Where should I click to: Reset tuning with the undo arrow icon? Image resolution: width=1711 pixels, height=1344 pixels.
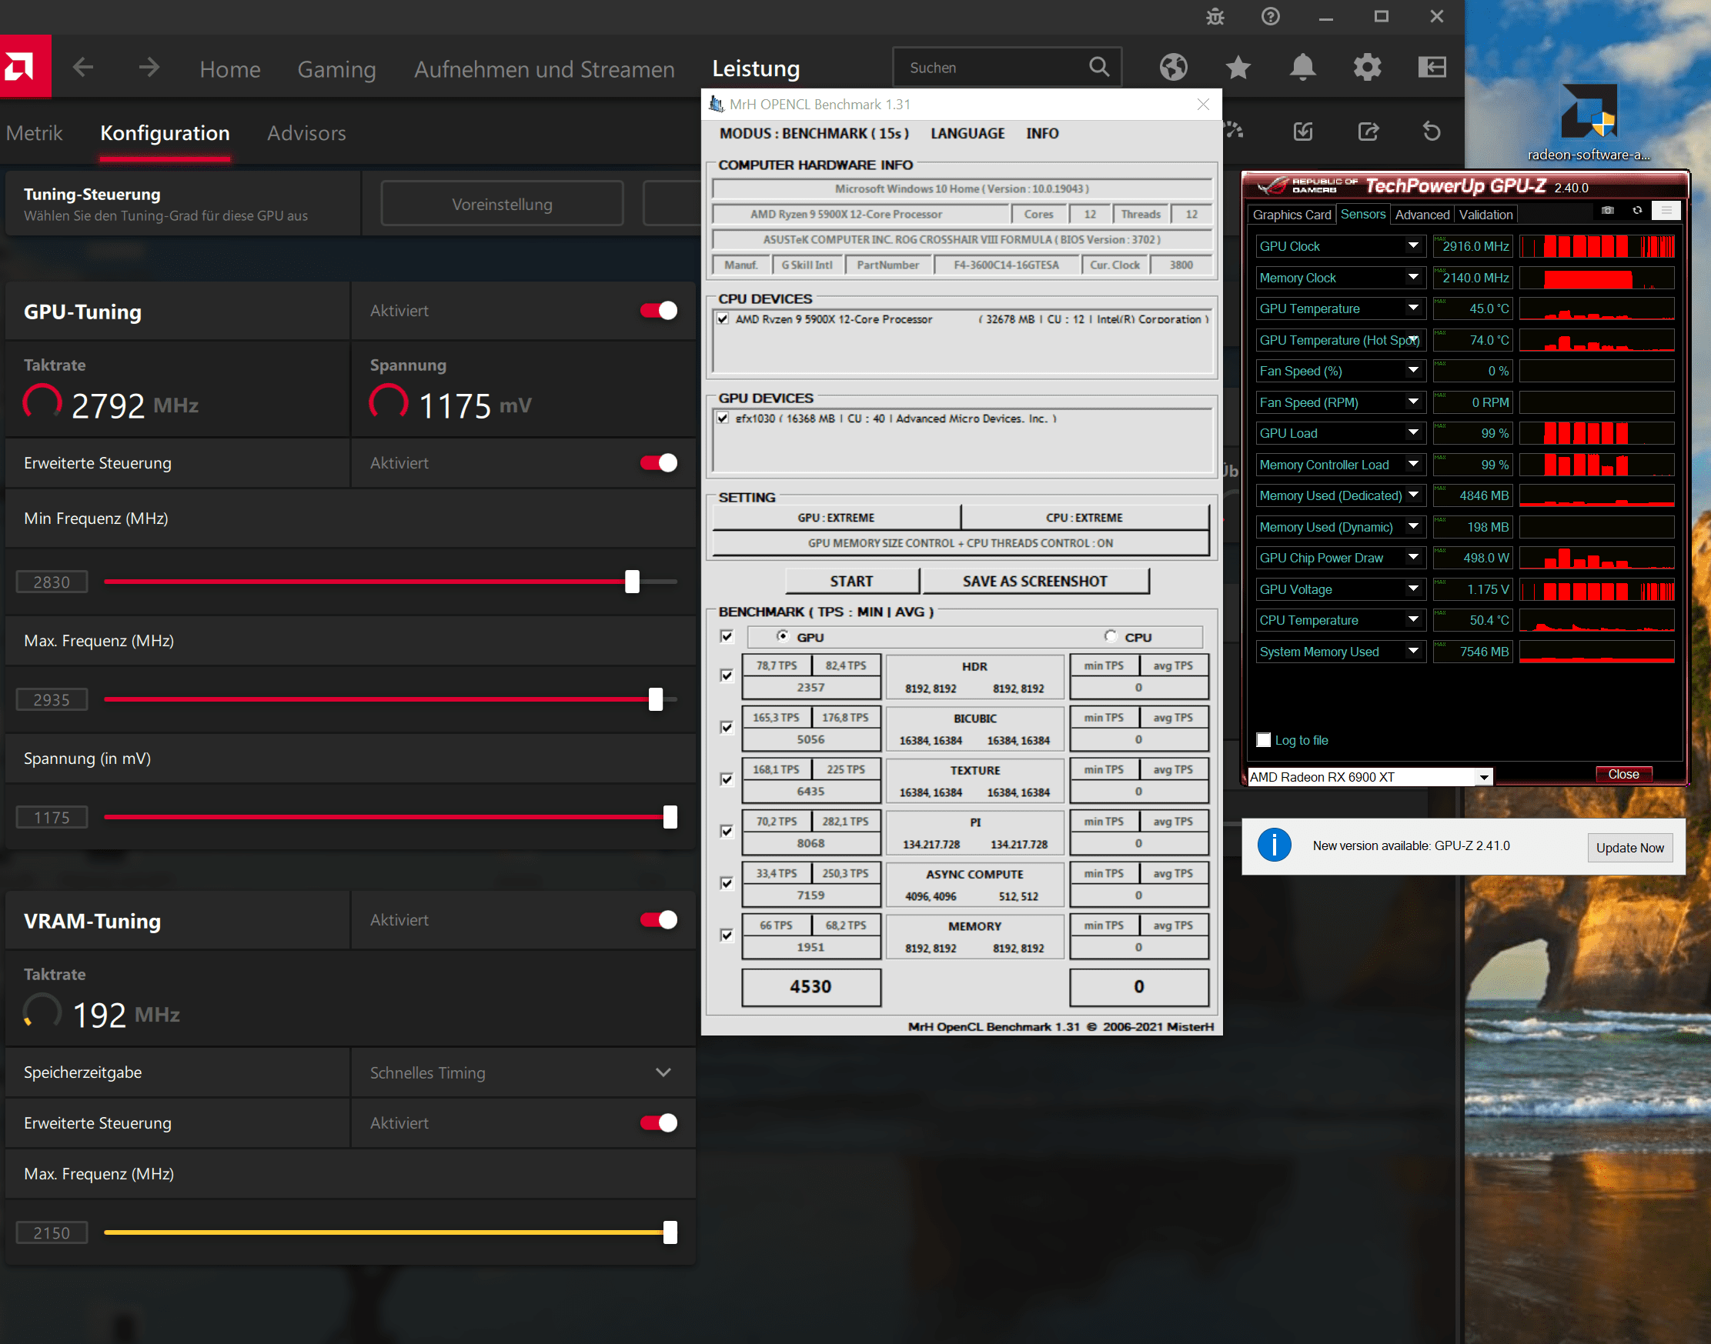click(x=1432, y=132)
